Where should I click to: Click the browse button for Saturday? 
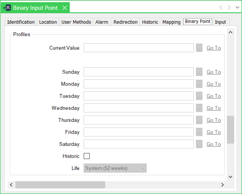click(x=199, y=144)
